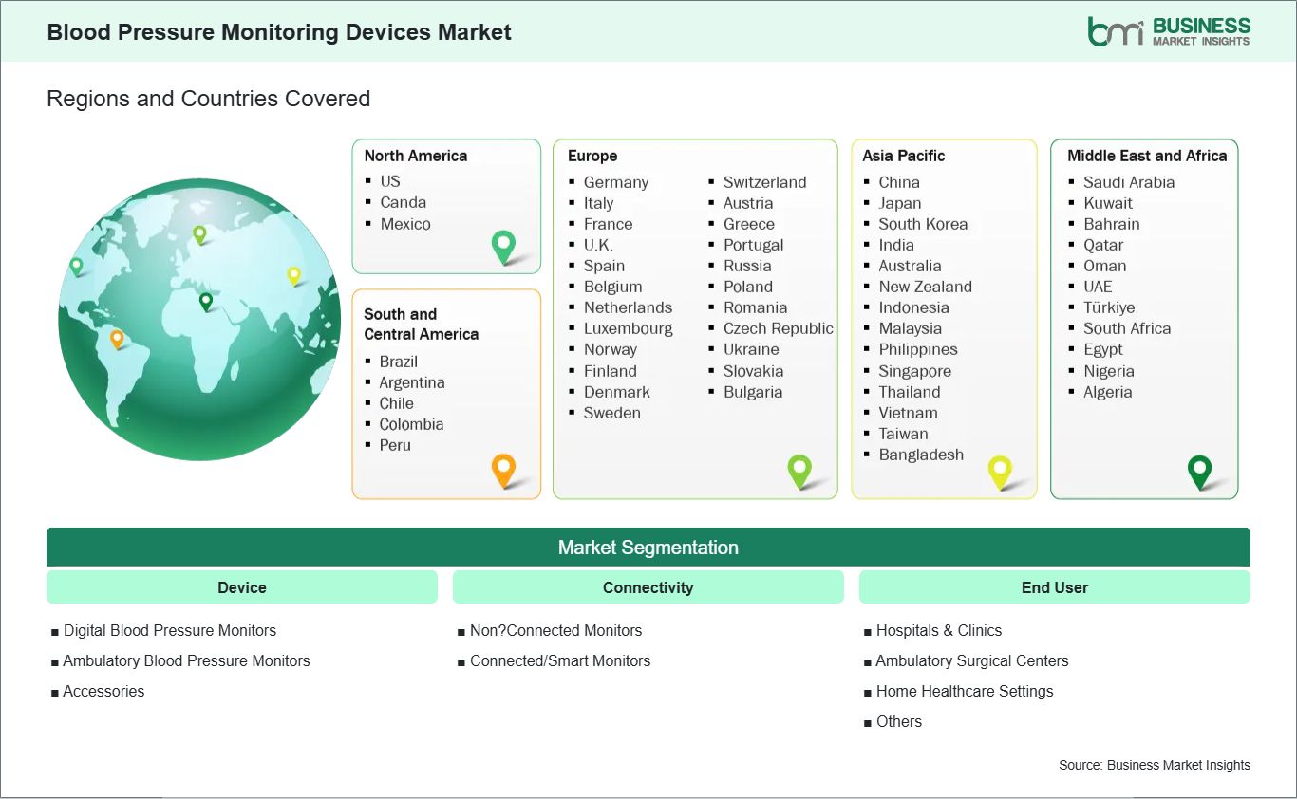Click the Market Segmentation banner
Image resolution: width=1297 pixels, height=799 pixels.
[648, 547]
